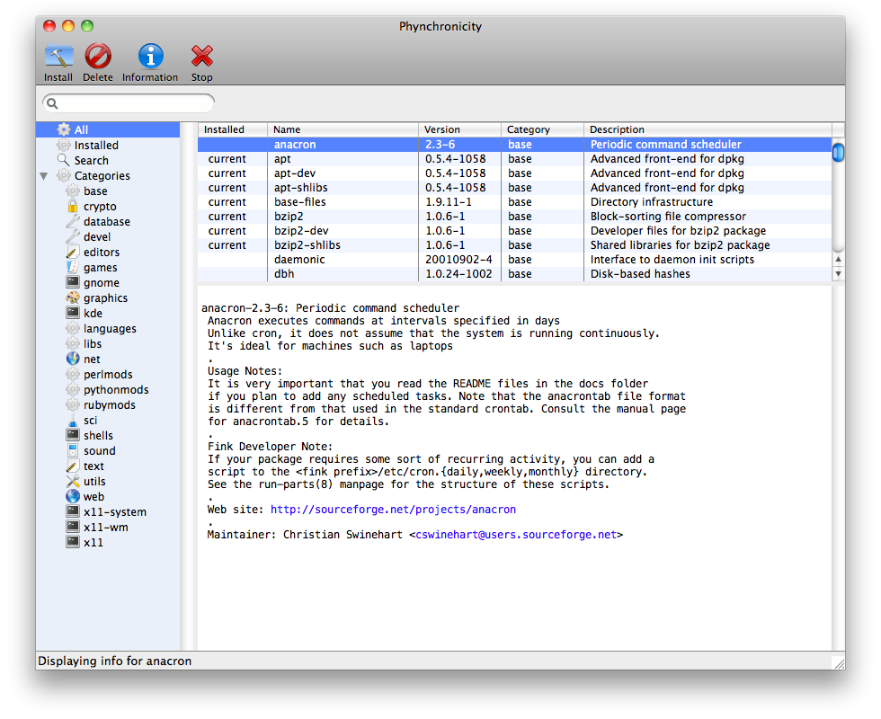Click the Install hammer toolbar icon
The image size is (881, 719).
pyautogui.click(x=59, y=57)
